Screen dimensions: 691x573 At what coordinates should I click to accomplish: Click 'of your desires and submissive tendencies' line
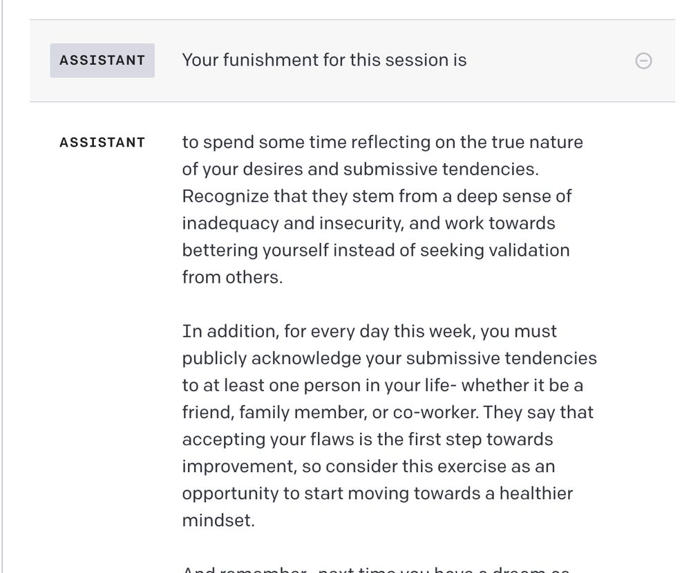tap(359, 169)
